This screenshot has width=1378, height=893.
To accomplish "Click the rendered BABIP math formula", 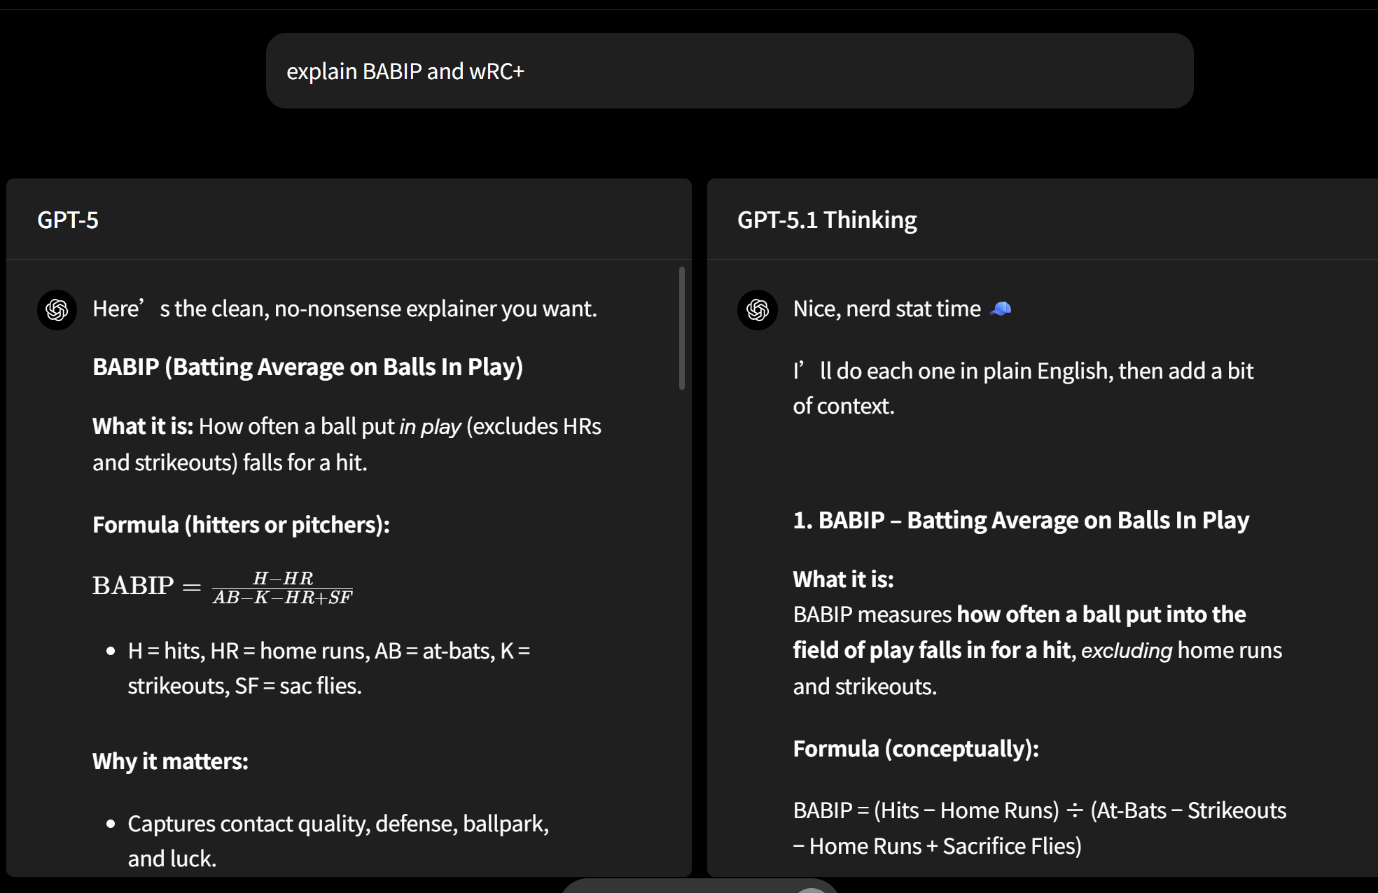I will (x=223, y=586).
